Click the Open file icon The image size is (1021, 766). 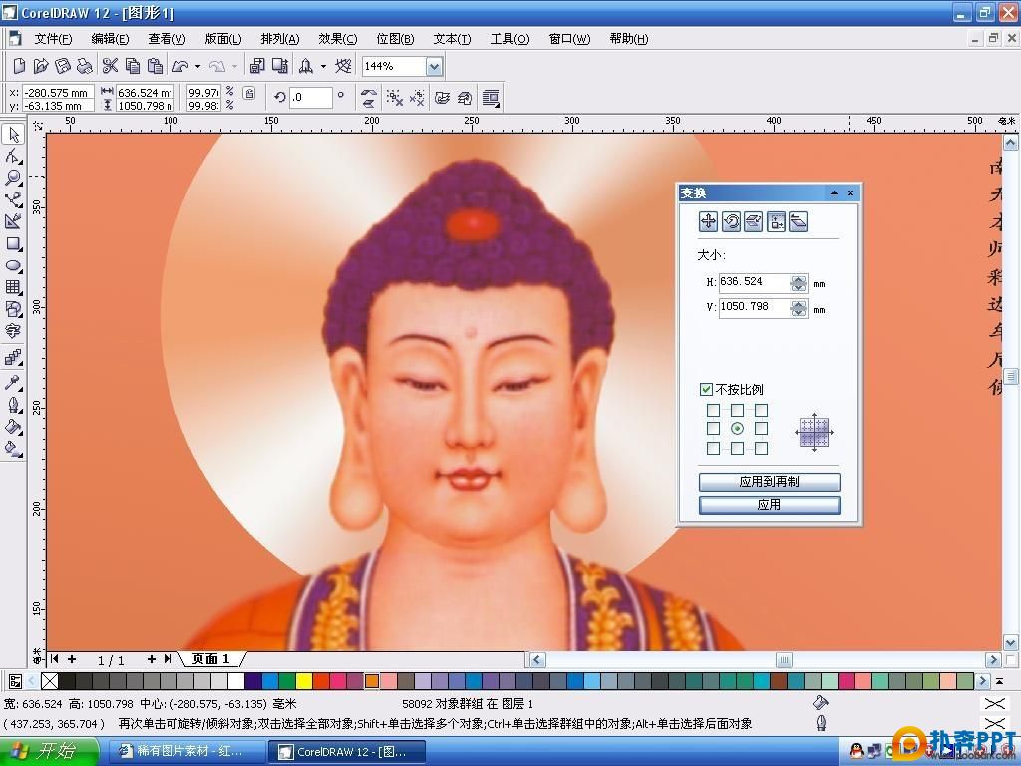click(x=40, y=66)
